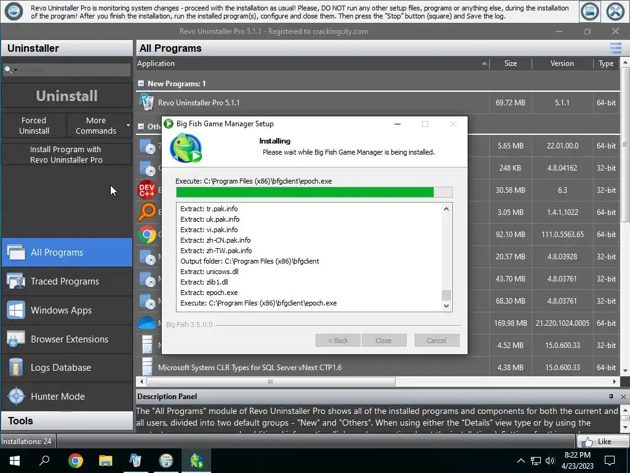Sort by the Application column
This screenshot has height=473, width=630.
coord(312,63)
